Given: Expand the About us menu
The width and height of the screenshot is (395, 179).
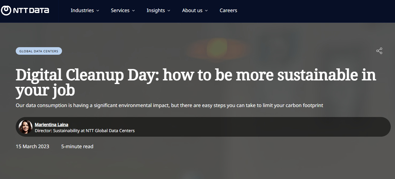Looking at the screenshot, I should tap(195, 10).
